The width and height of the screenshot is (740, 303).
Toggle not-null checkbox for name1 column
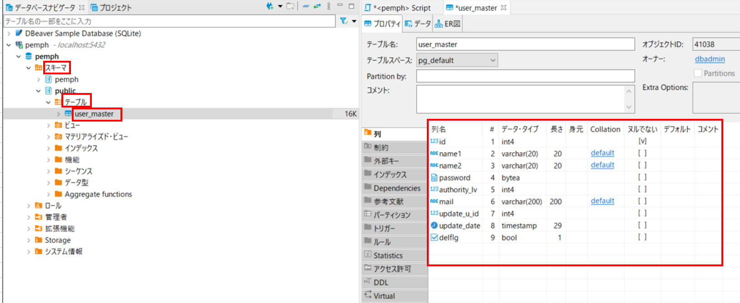pos(642,153)
